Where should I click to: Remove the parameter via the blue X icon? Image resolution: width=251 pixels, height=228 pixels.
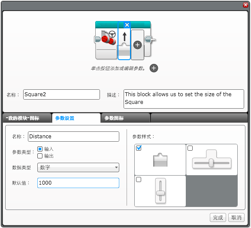(127, 25)
